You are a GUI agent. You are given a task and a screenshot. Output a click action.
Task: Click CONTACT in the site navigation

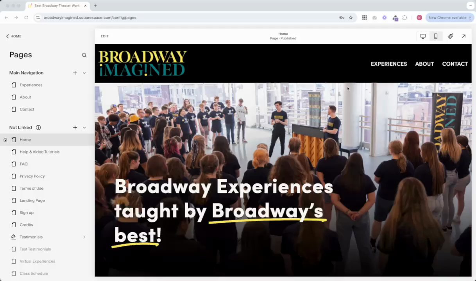pyautogui.click(x=455, y=64)
